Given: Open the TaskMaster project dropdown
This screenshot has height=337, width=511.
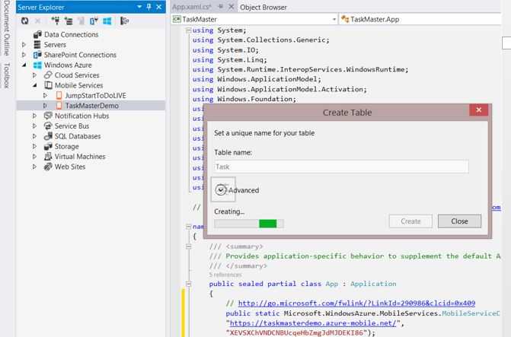Looking at the screenshot, I should (334, 20).
